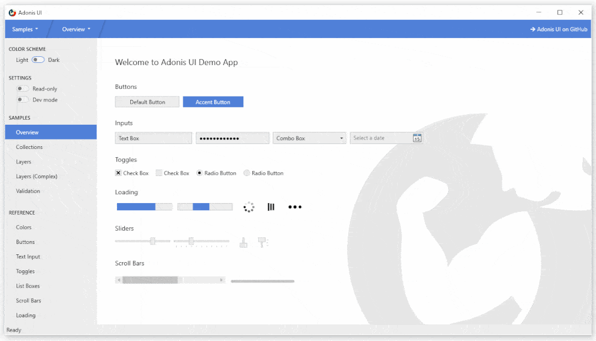596x341 pixels.
Task: Click the plain vertical slider control
Action: 243,242
